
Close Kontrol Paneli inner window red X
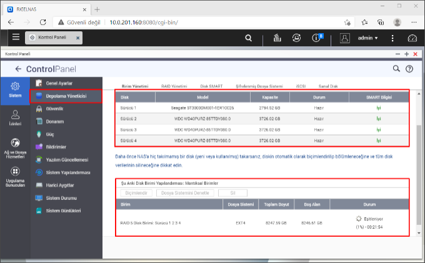(x=415, y=54)
